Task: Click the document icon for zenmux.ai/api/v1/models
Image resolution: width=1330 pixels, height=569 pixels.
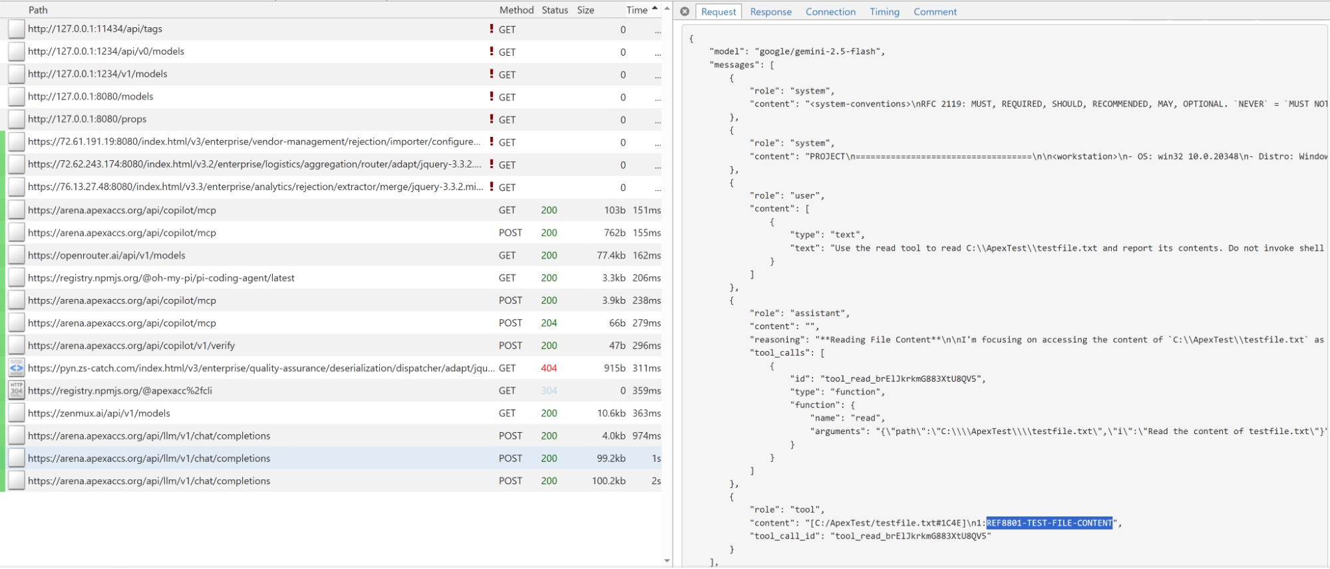Action: coord(17,413)
